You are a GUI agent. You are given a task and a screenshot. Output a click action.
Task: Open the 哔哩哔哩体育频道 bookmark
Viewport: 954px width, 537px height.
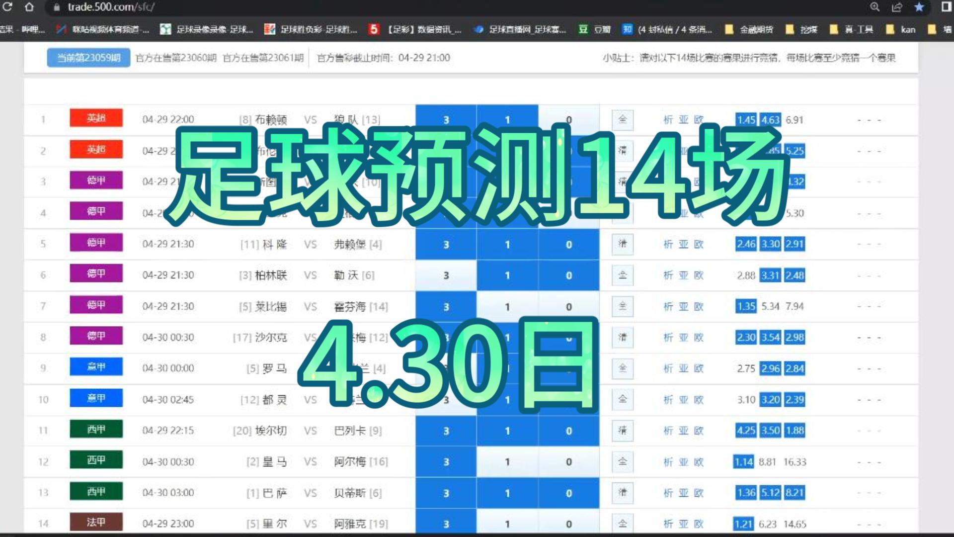(102, 29)
